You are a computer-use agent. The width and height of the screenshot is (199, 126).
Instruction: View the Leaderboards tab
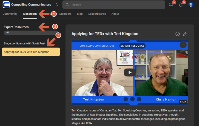(x=97, y=14)
